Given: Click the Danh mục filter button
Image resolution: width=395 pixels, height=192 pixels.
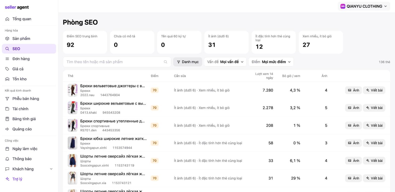Looking at the screenshot, I should pos(188,62).
